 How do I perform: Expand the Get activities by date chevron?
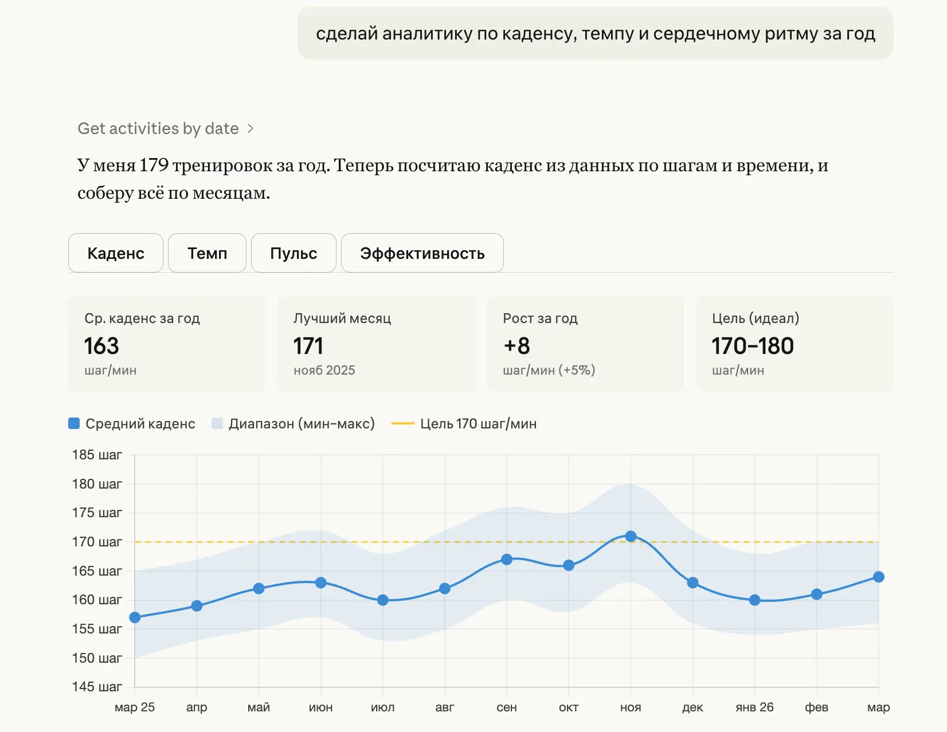point(251,129)
